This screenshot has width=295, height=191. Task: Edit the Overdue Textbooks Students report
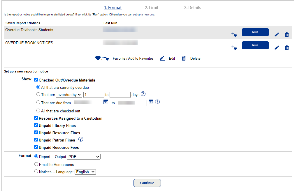pos(277,35)
